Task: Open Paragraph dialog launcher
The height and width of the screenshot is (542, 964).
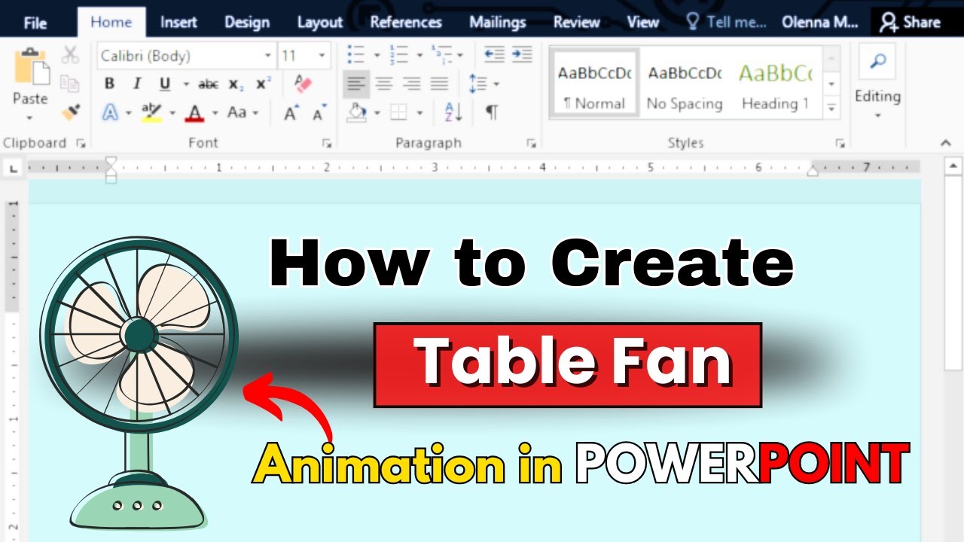Action: pyautogui.click(x=532, y=143)
